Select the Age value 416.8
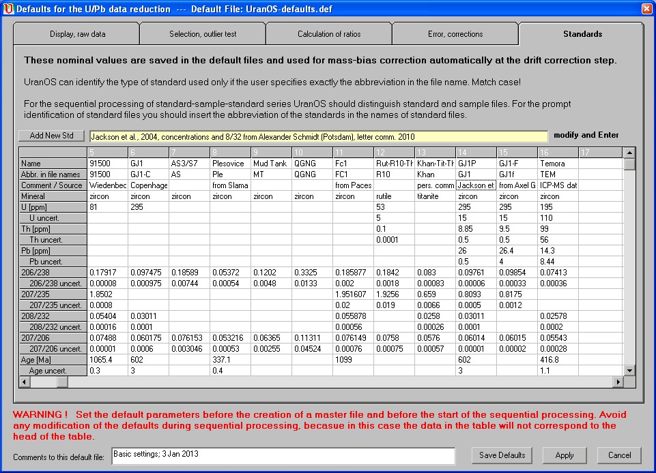 [558, 359]
